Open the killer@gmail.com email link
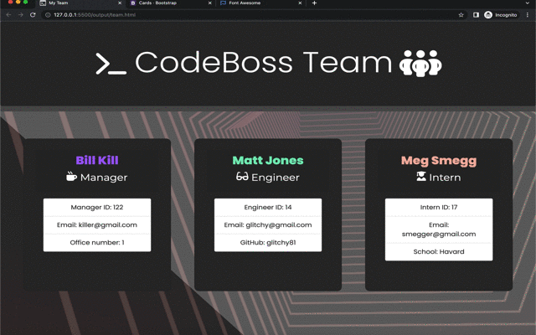Viewport: 536px width, 335px height. 108,225
